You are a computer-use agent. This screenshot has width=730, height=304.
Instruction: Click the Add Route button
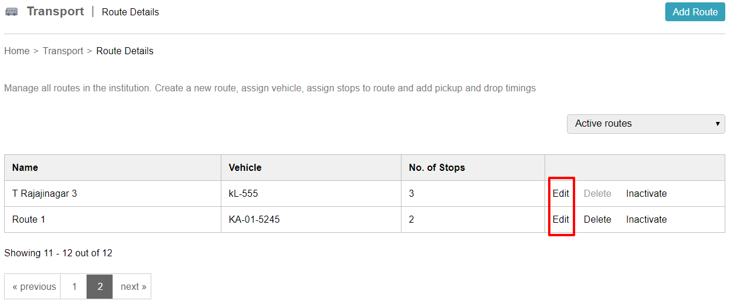(695, 12)
